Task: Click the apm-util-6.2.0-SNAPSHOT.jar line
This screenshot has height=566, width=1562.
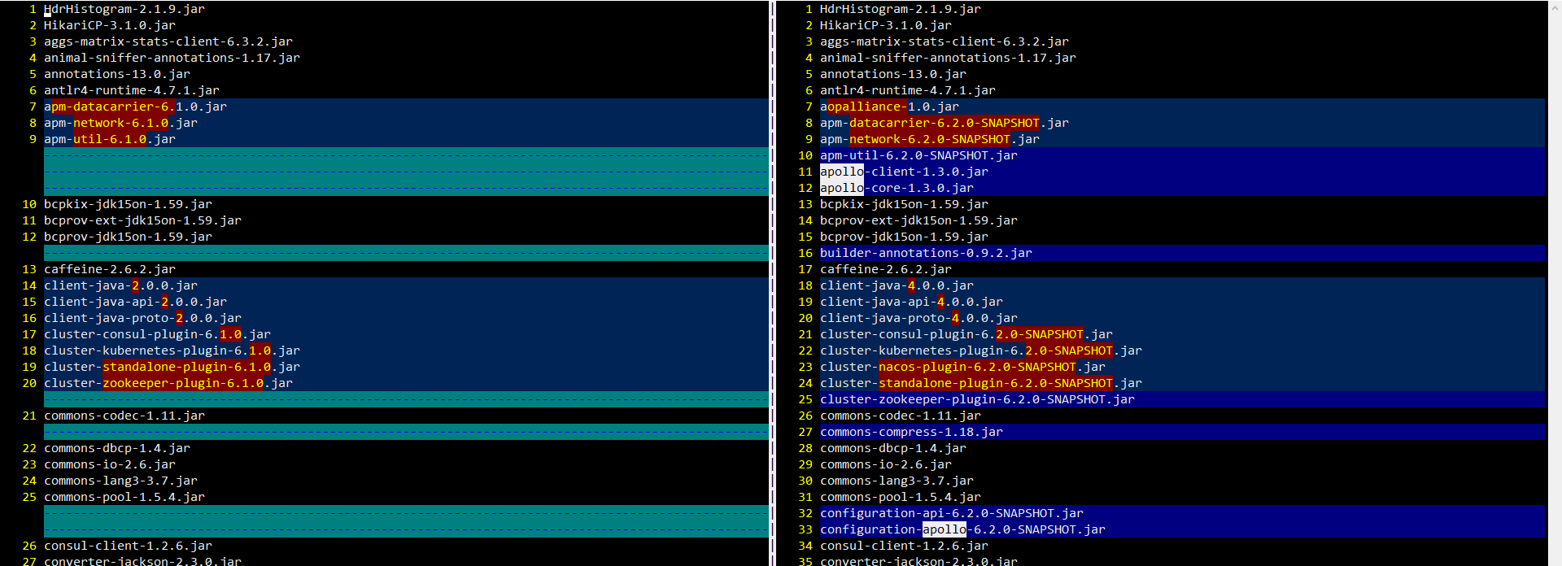Action: tap(918, 155)
